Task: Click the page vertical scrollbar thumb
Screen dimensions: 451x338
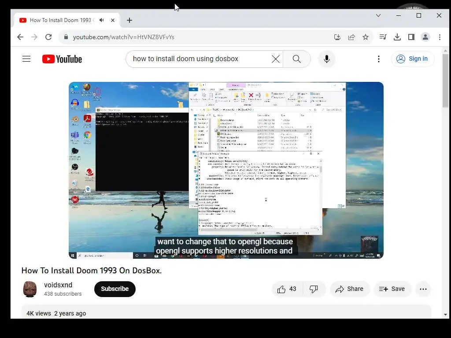Action: click(445, 81)
